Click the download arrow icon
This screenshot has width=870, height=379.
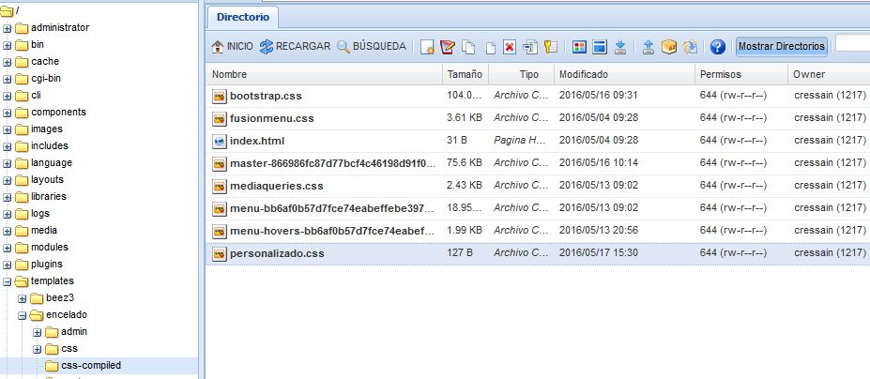pos(620,47)
